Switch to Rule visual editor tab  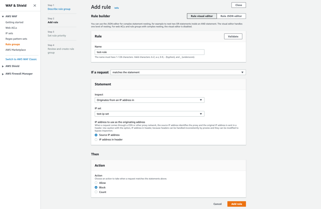point(202,16)
